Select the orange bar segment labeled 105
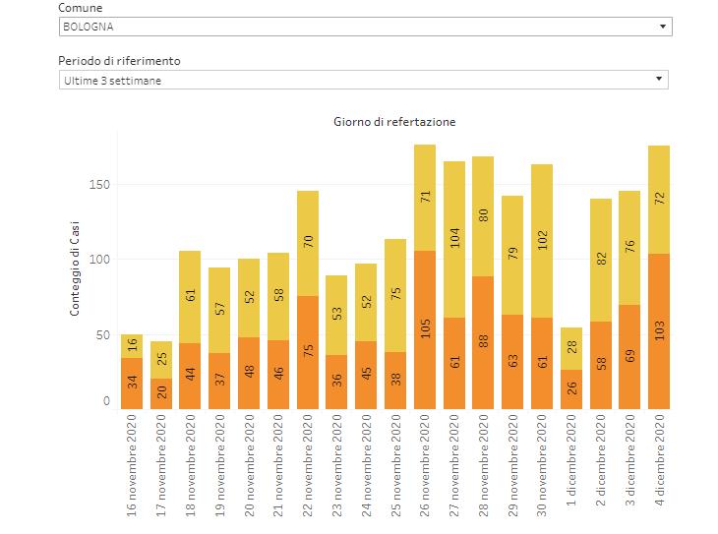The width and height of the screenshot is (718, 534). coord(425,329)
